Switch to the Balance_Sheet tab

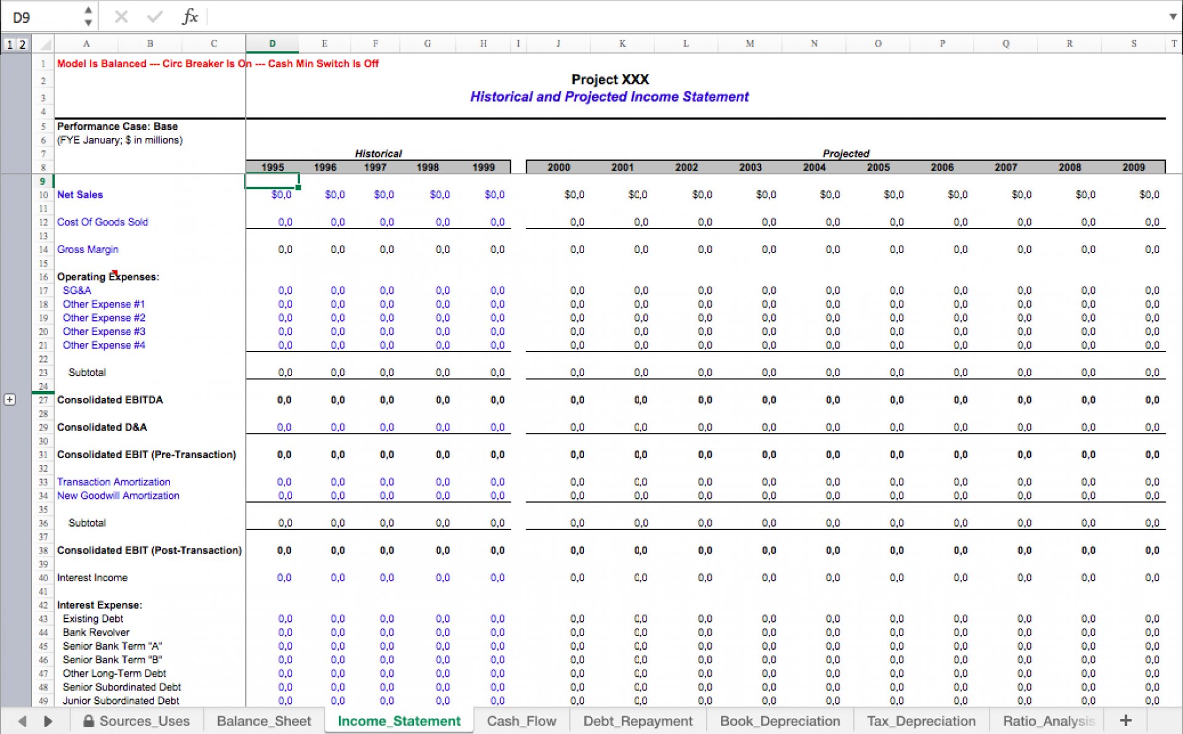click(x=264, y=720)
